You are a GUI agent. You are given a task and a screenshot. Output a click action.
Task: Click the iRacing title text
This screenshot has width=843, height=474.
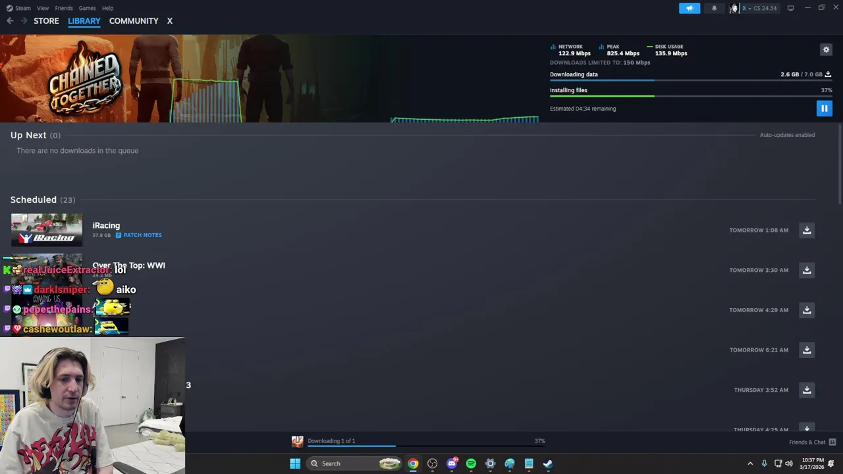[106, 225]
